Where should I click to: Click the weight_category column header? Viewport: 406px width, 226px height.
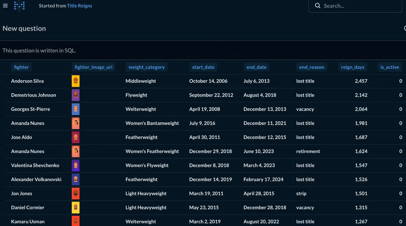[x=146, y=67]
